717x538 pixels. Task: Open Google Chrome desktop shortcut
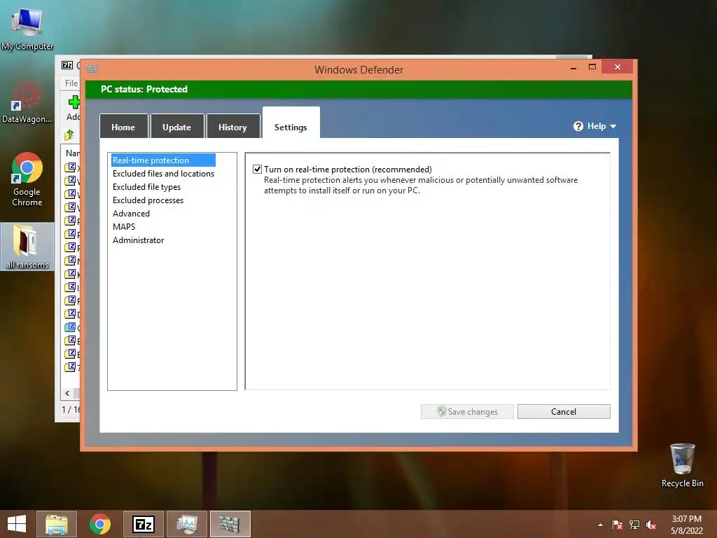(27, 179)
